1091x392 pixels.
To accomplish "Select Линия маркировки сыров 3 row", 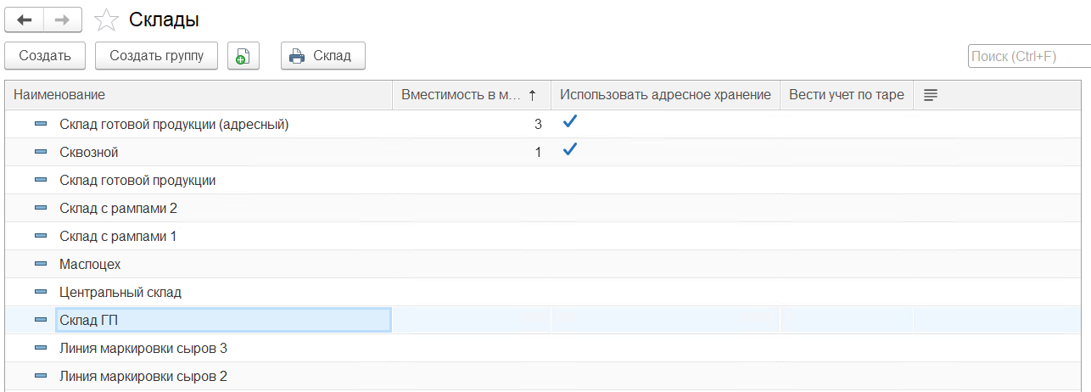I will click(x=143, y=348).
